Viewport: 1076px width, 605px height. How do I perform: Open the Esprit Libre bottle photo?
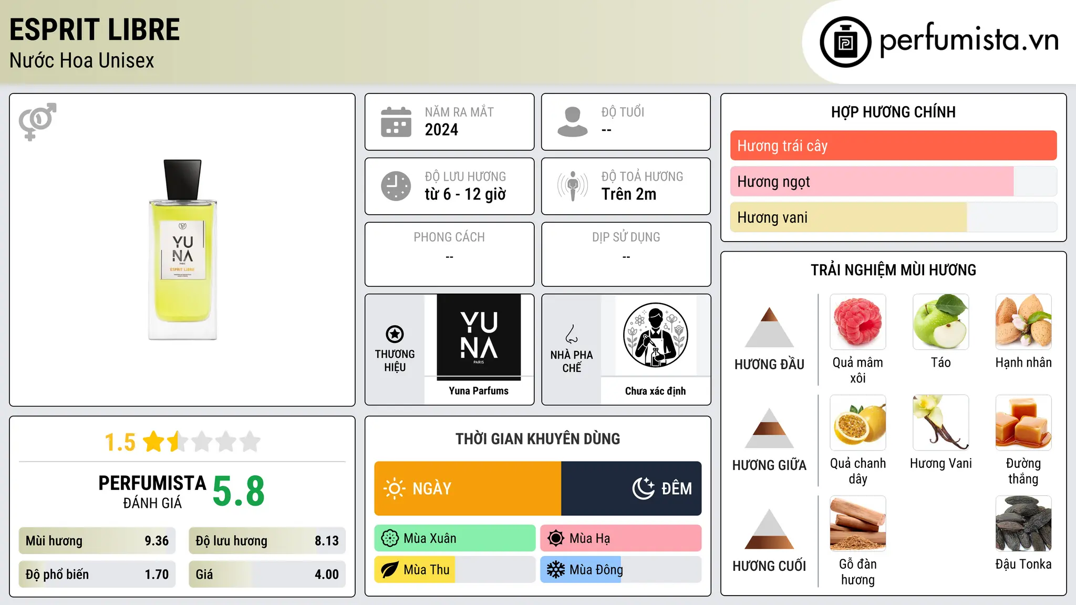(x=182, y=249)
